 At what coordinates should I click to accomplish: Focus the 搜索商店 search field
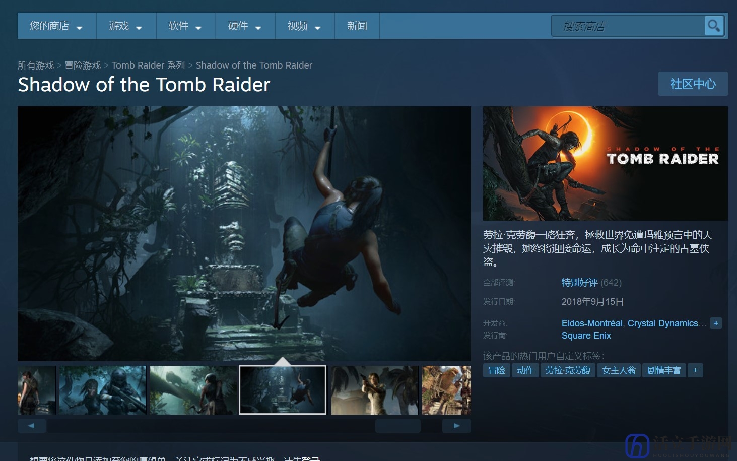[x=628, y=26]
